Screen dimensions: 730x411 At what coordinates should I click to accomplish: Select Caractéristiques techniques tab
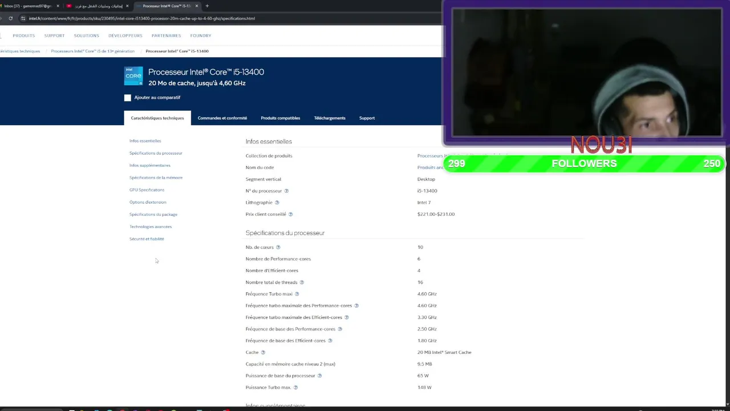click(x=157, y=118)
